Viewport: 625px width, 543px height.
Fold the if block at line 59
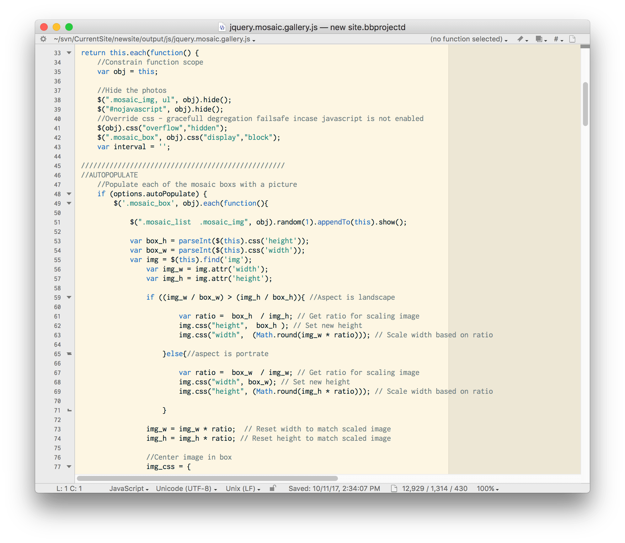69,297
